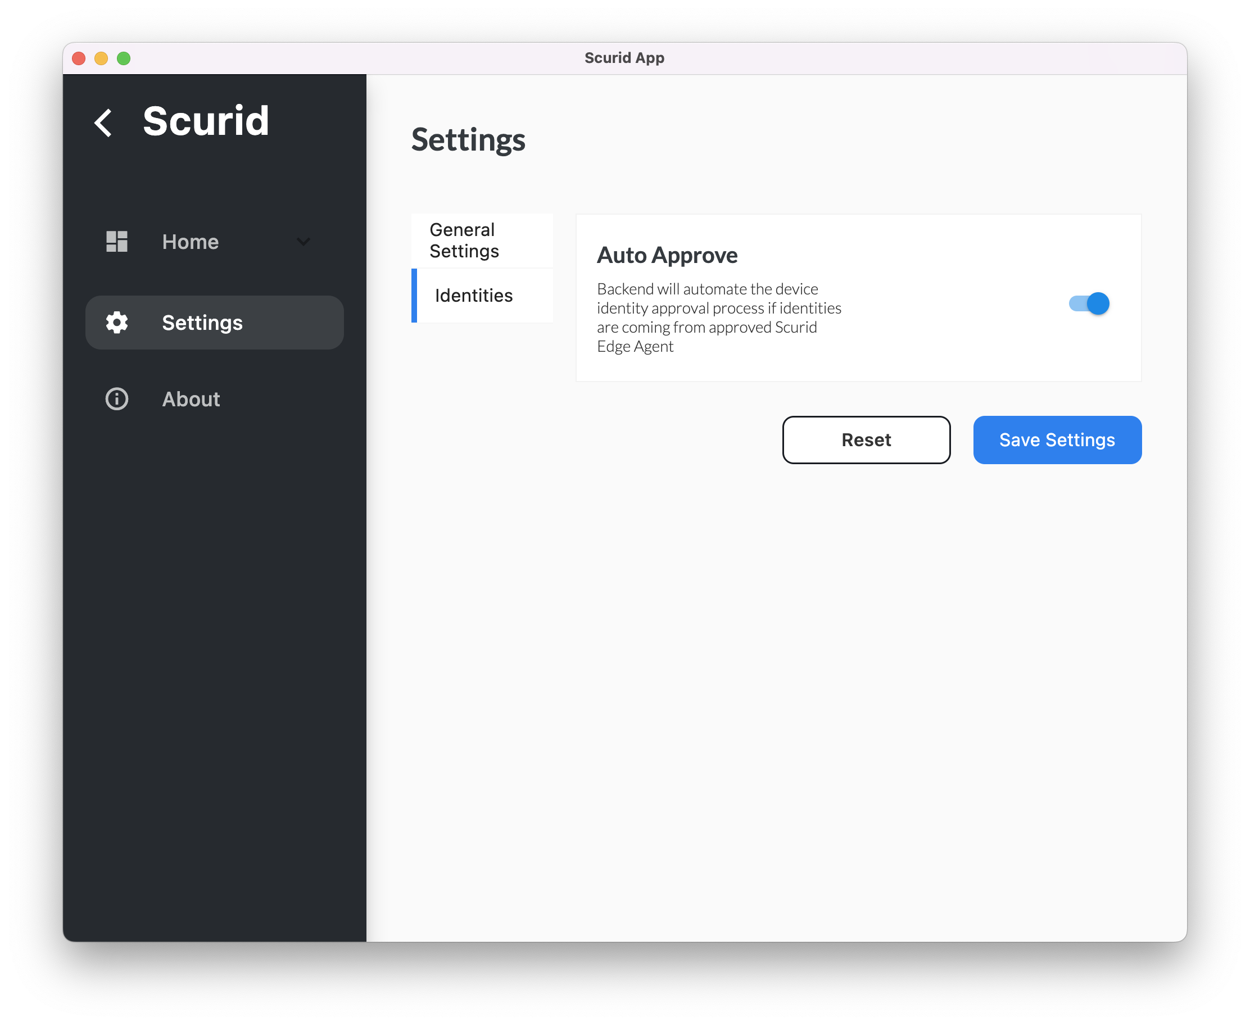The height and width of the screenshot is (1025, 1250).
Task: Click the back arrow beside Scurid
Action: point(103,123)
